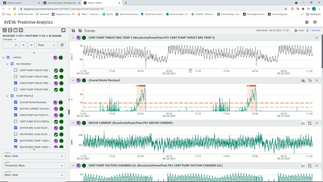Check the first Cent Pump Thrust Brg checkbox
Image resolution: width=323 pixels, height=182 pixels.
point(16,70)
